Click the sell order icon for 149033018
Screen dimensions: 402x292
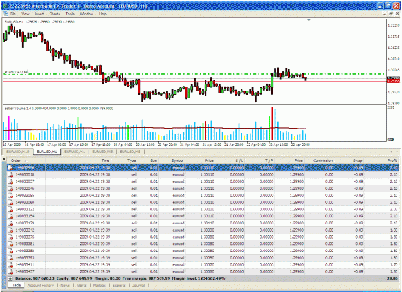(10, 174)
